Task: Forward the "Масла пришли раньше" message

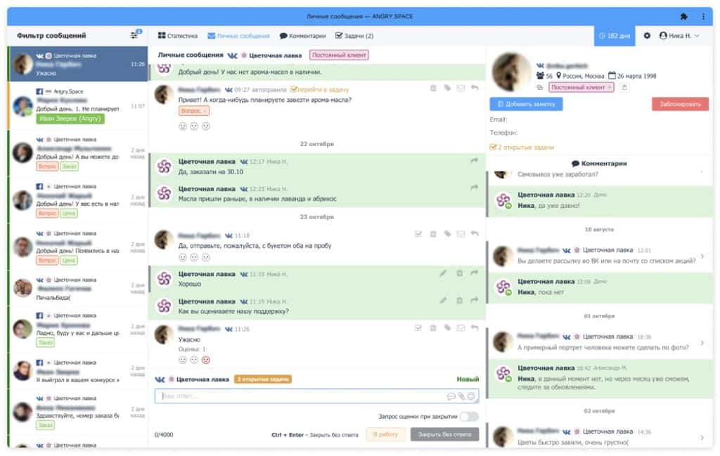Action: [x=475, y=188]
